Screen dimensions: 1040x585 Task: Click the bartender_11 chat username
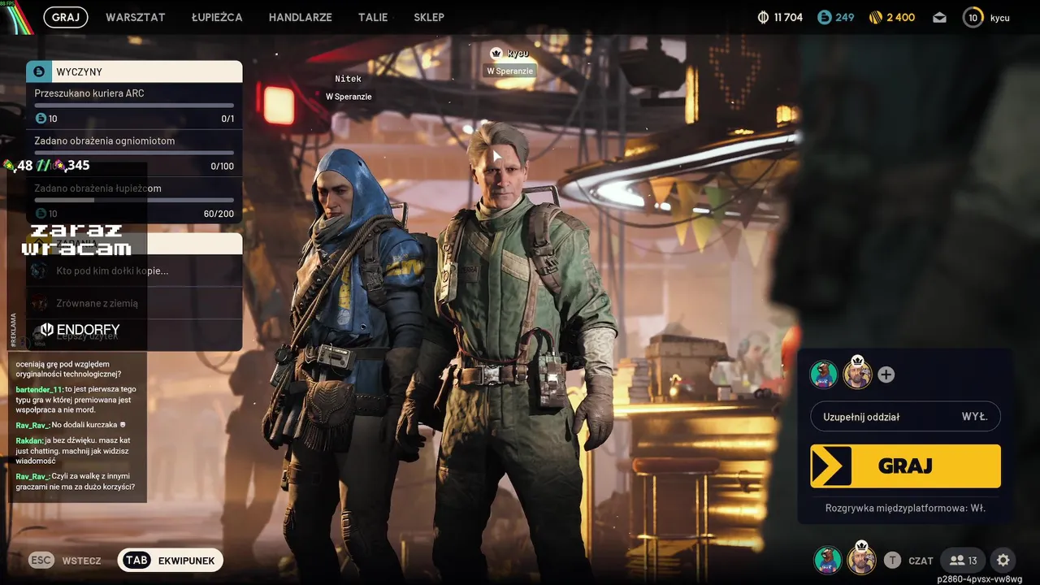tap(38, 389)
